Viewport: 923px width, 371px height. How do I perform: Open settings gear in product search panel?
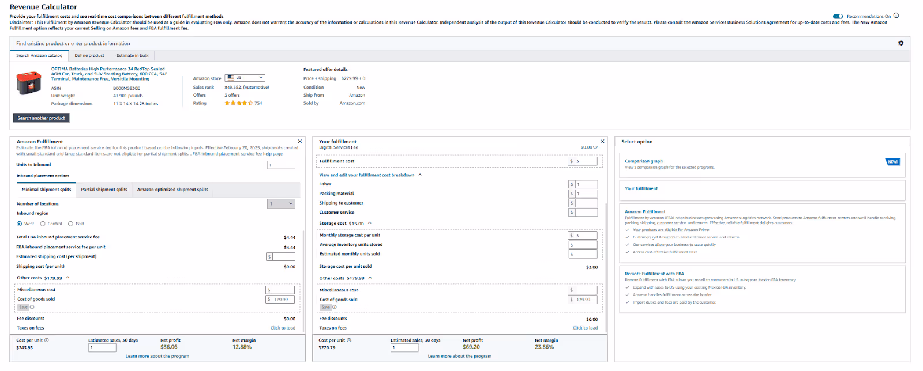click(901, 43)
